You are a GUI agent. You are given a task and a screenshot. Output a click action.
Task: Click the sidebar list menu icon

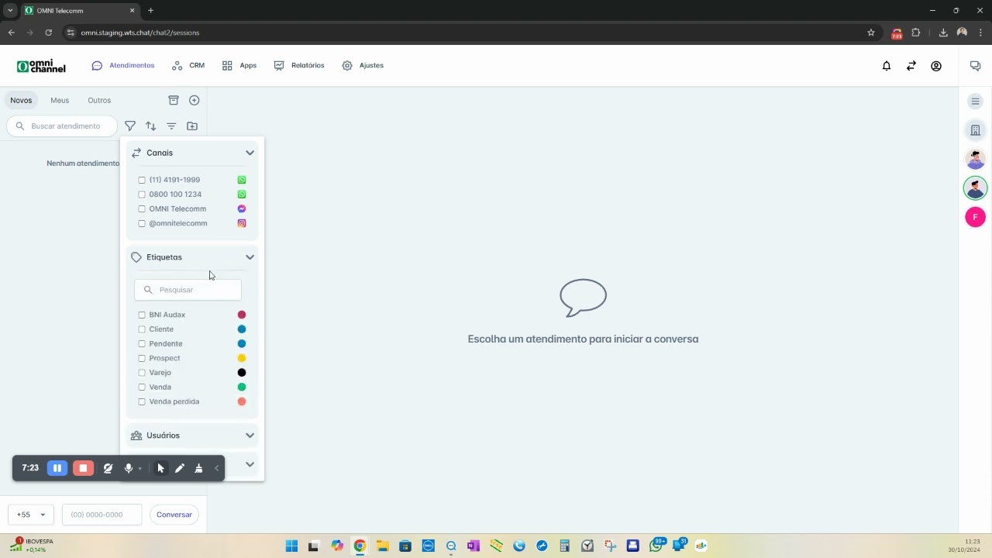pyautogui.click(x=976, y=102)
